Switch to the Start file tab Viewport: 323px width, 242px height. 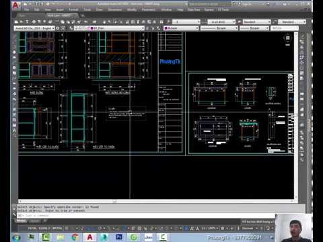pos(22,15)
